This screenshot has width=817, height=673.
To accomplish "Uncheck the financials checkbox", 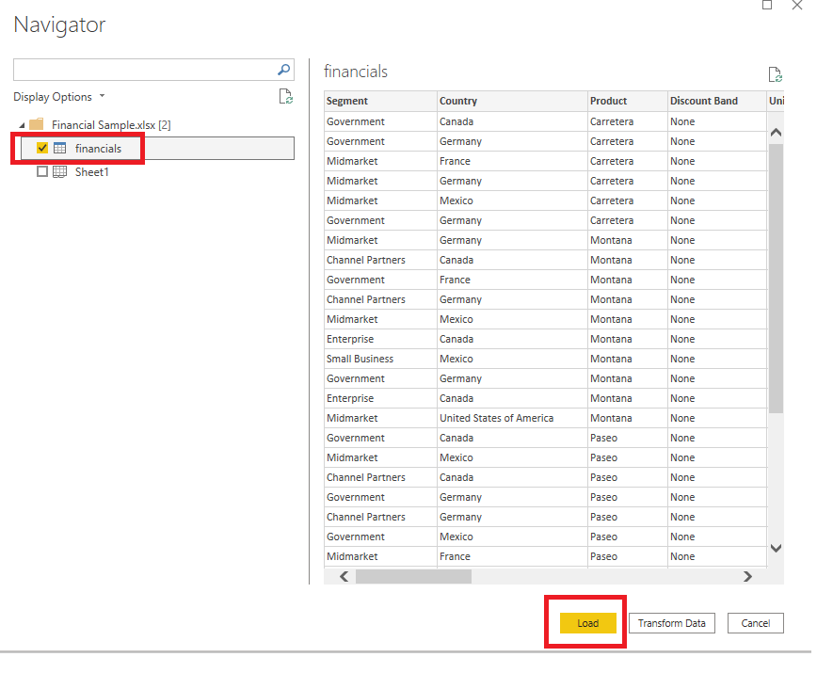I will (x=42, y=149).
